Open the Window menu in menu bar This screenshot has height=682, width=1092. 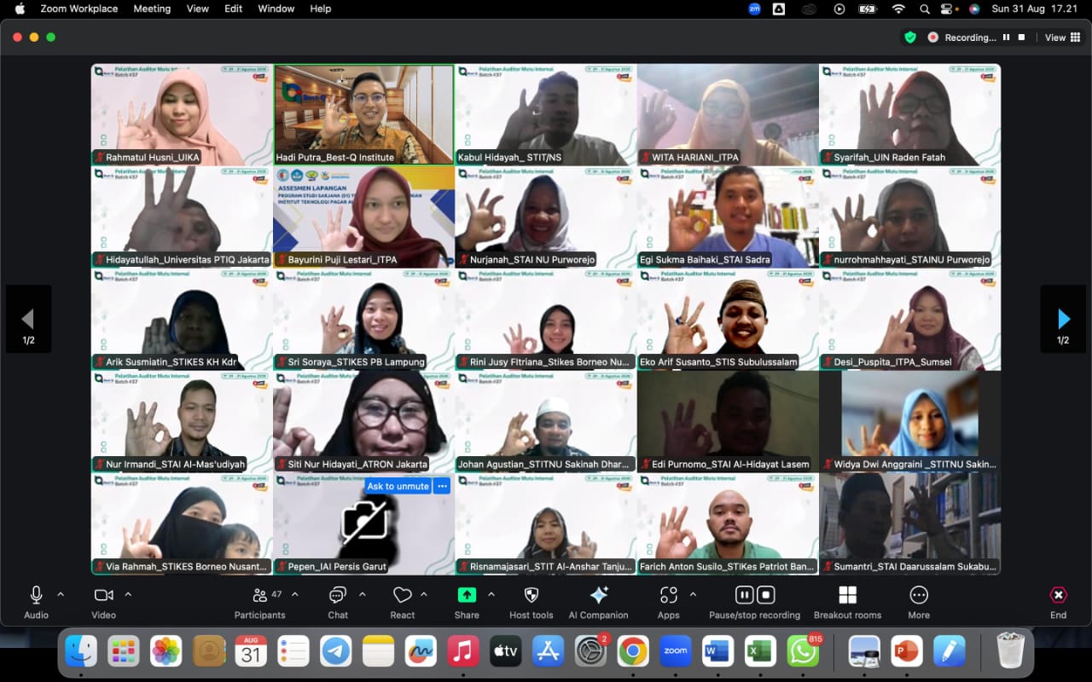click(276, 9)
